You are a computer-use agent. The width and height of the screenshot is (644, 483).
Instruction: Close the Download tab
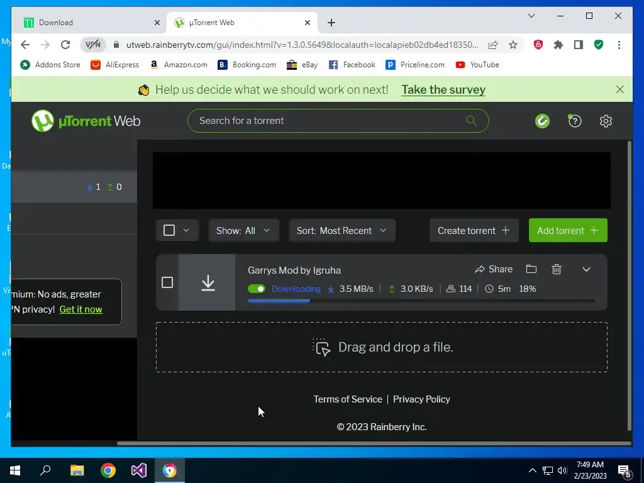[157, 23]
